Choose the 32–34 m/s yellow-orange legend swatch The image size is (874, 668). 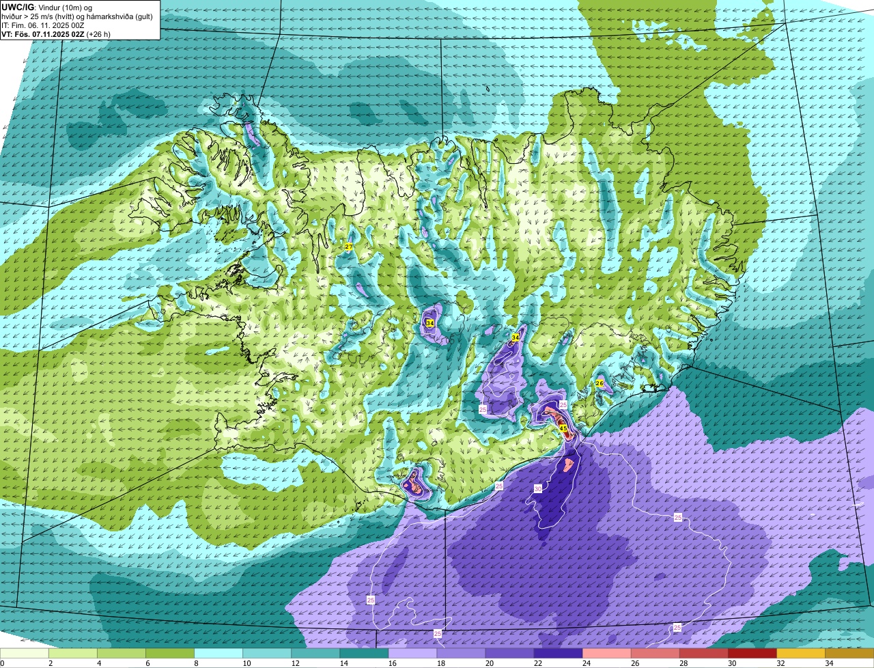[800, 653]
